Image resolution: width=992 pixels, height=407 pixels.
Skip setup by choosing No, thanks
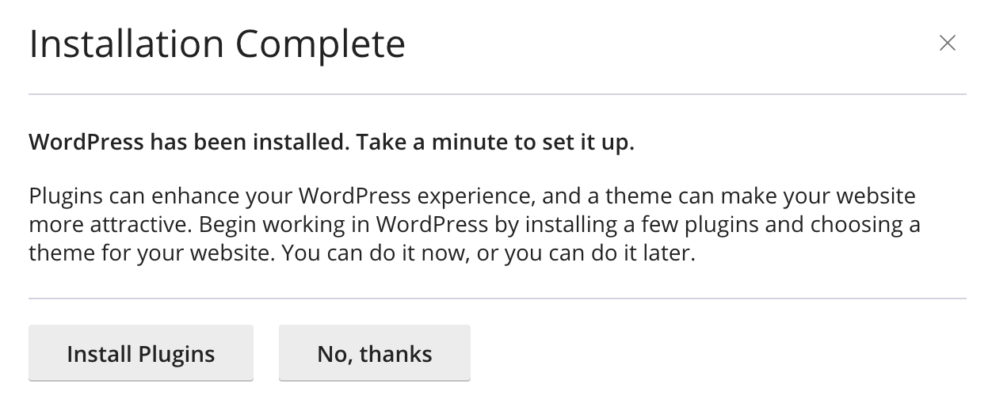click(374, 353)
